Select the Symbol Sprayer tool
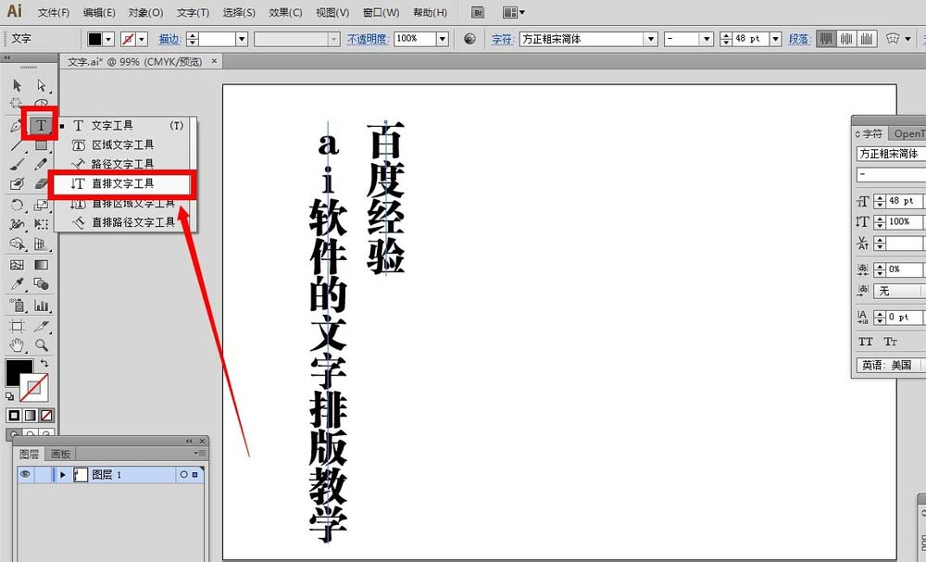The height and width of the screenshot is (562, 926). click(17, 305)
